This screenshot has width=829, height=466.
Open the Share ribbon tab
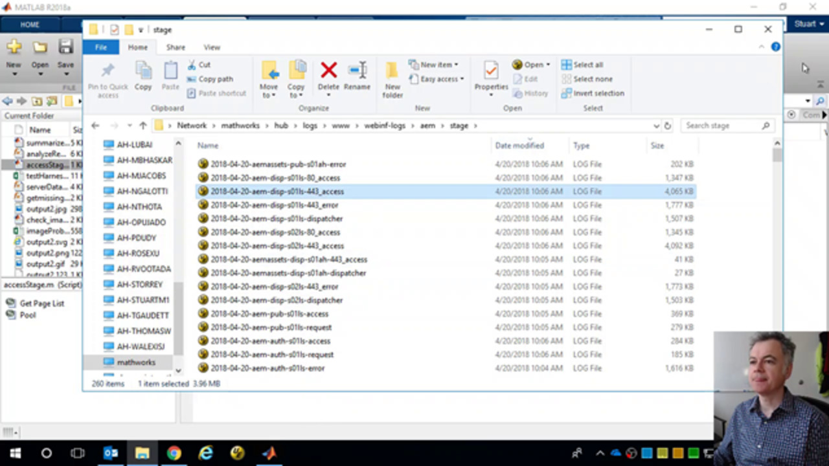pos(176,47)
